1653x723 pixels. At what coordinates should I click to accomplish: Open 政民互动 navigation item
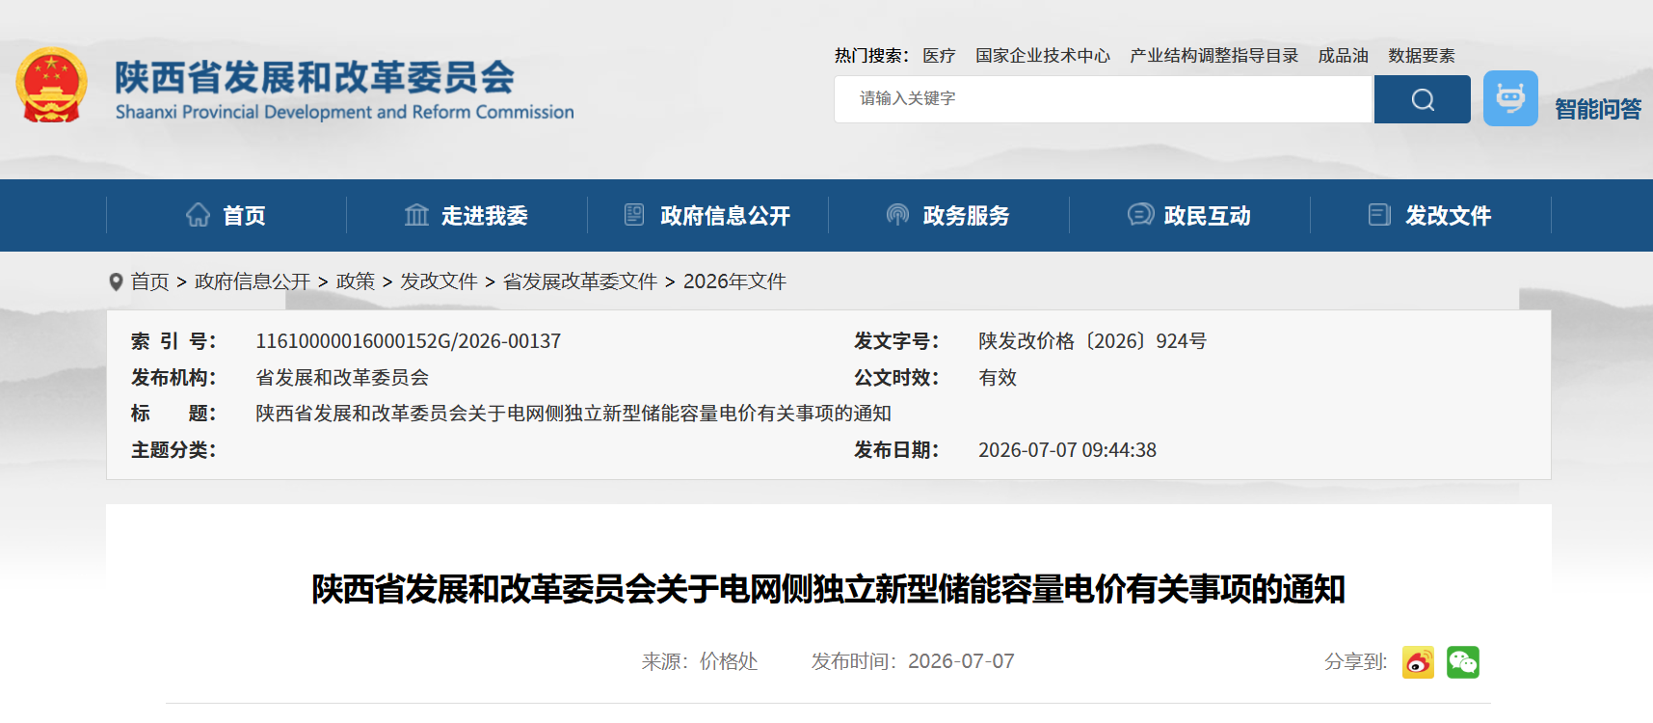(1207, 216)
